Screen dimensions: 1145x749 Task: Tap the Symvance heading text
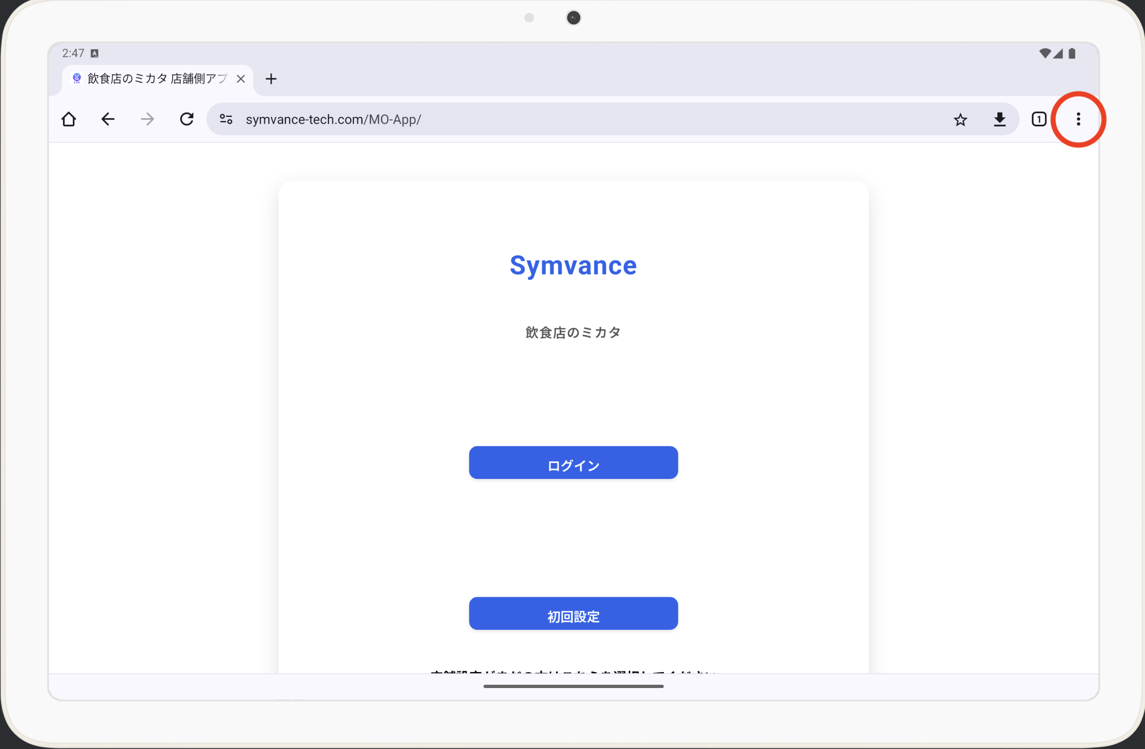point(573,265)
